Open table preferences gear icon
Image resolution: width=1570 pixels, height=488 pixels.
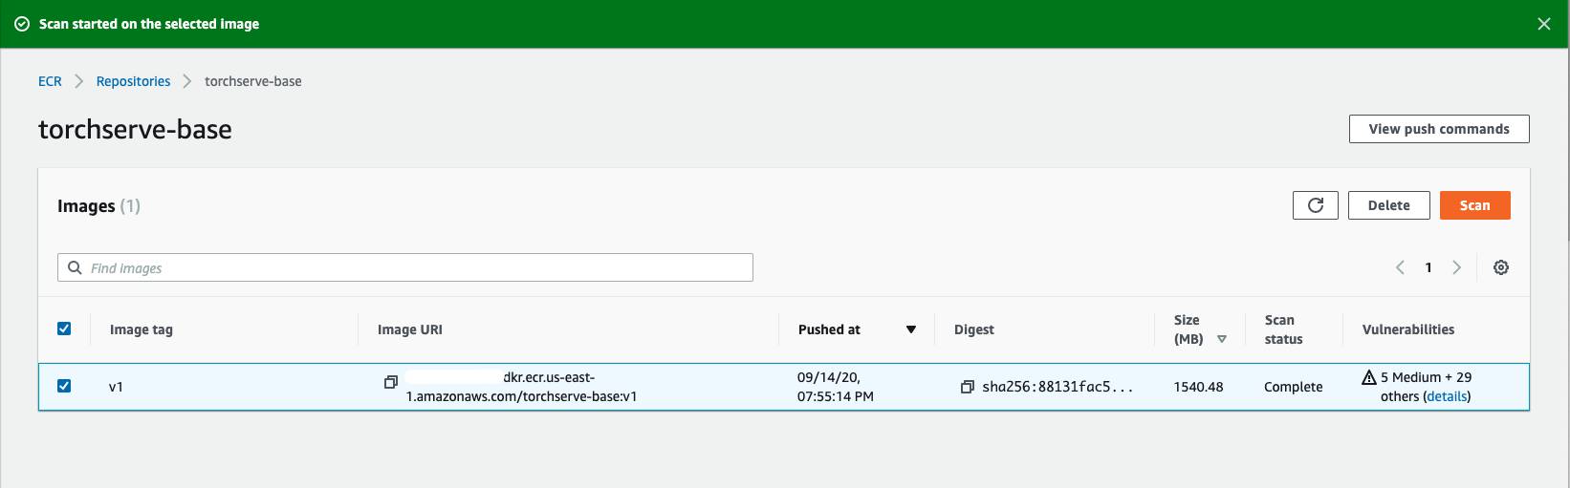[1501, 267]
